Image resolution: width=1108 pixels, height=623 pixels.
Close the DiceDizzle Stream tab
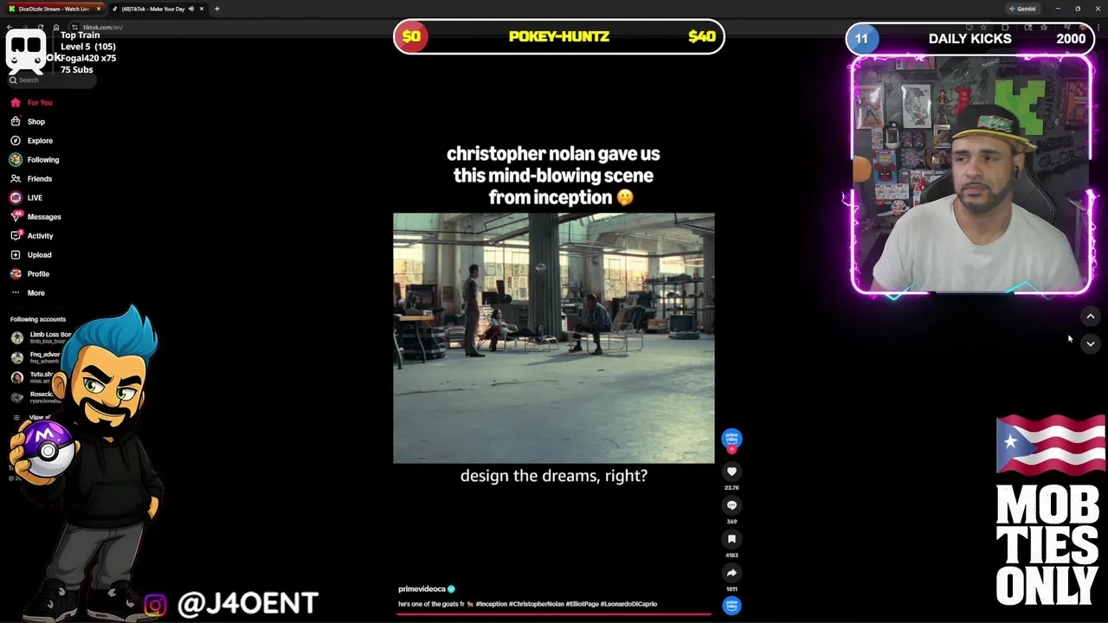coord(98,9)
